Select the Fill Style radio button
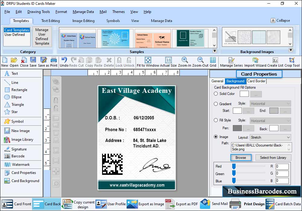Viewport: 302px width, 211px height. tap(216, 120)
